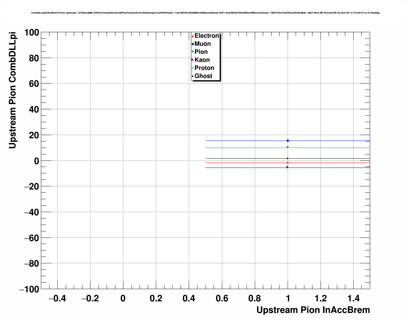Image resolution: width=411 pixels, height=321 pixels.
Task: Click y-axis tick label 80
Action: click(x=33, y=58)
